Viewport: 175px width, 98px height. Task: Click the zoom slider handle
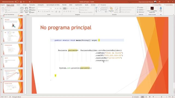[x=162, y=97]
